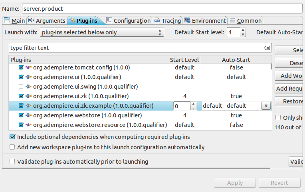Check the org.adempiere.ui.swing plug-in
Viewport: 305px width, 192px height.
point(21,87)
